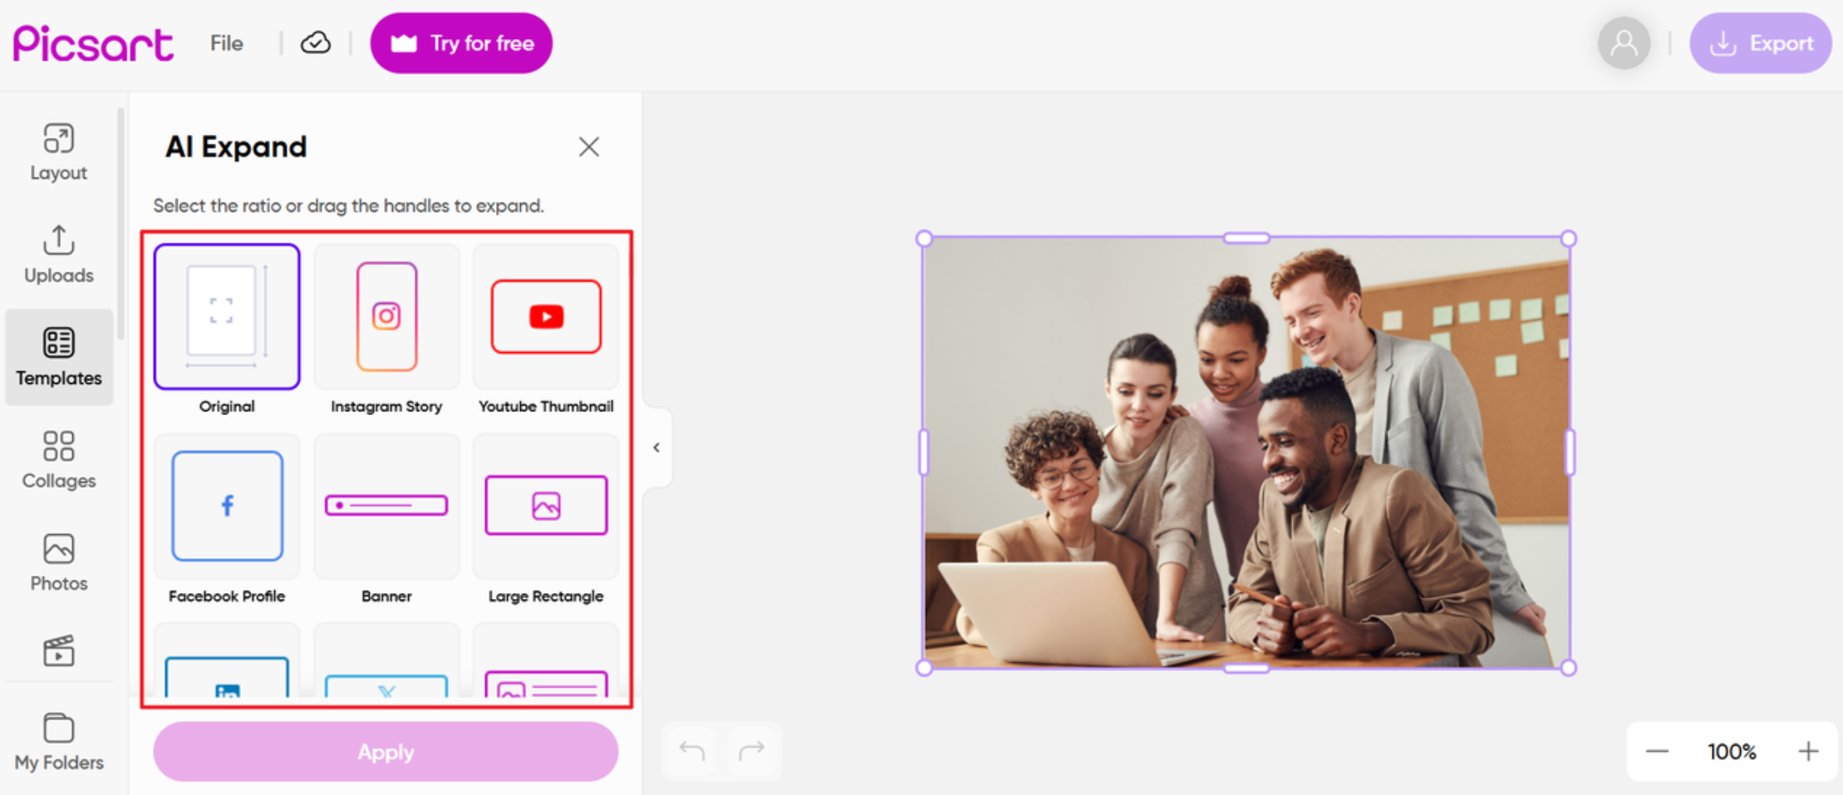1843x795 pixels.
Task: Click the undo arrow
Action: (690, 751)
